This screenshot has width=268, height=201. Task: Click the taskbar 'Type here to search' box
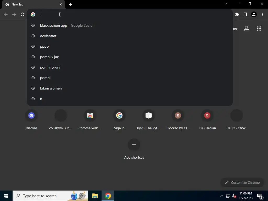50,196
